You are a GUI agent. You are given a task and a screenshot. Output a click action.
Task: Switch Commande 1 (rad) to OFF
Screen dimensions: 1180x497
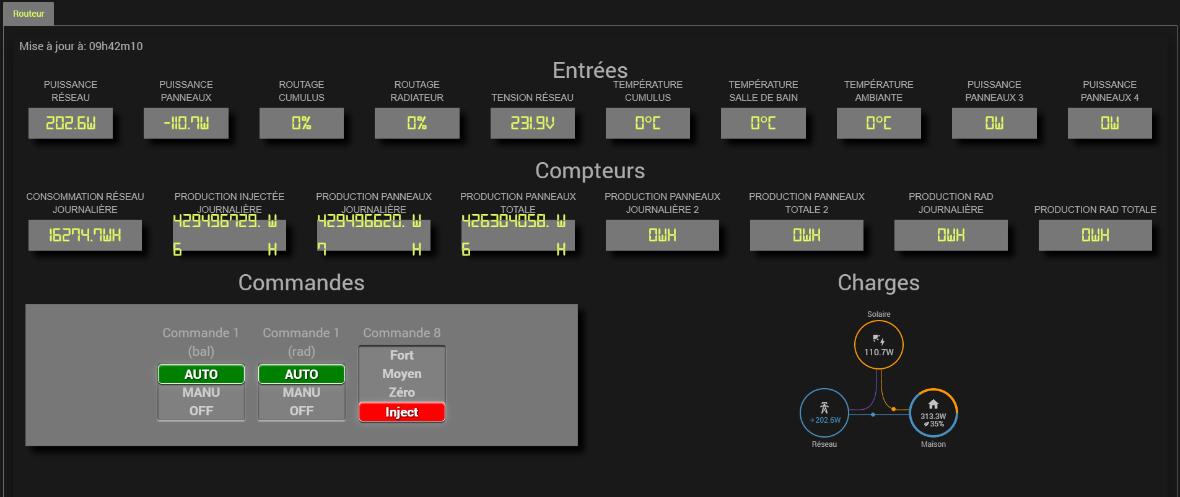[x=302, y=411]
